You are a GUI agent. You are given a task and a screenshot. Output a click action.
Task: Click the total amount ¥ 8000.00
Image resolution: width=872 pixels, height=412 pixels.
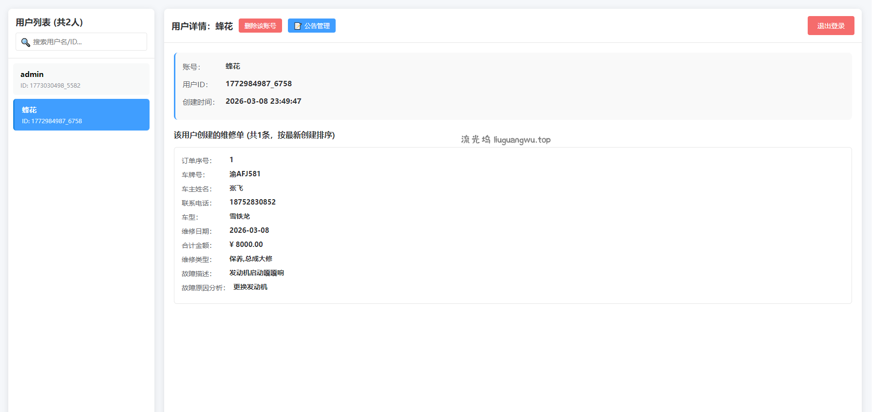coord(246,244)
